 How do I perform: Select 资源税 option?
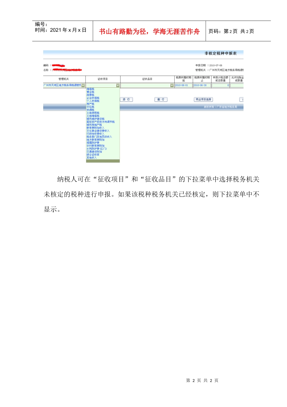(x=90, y=110)
